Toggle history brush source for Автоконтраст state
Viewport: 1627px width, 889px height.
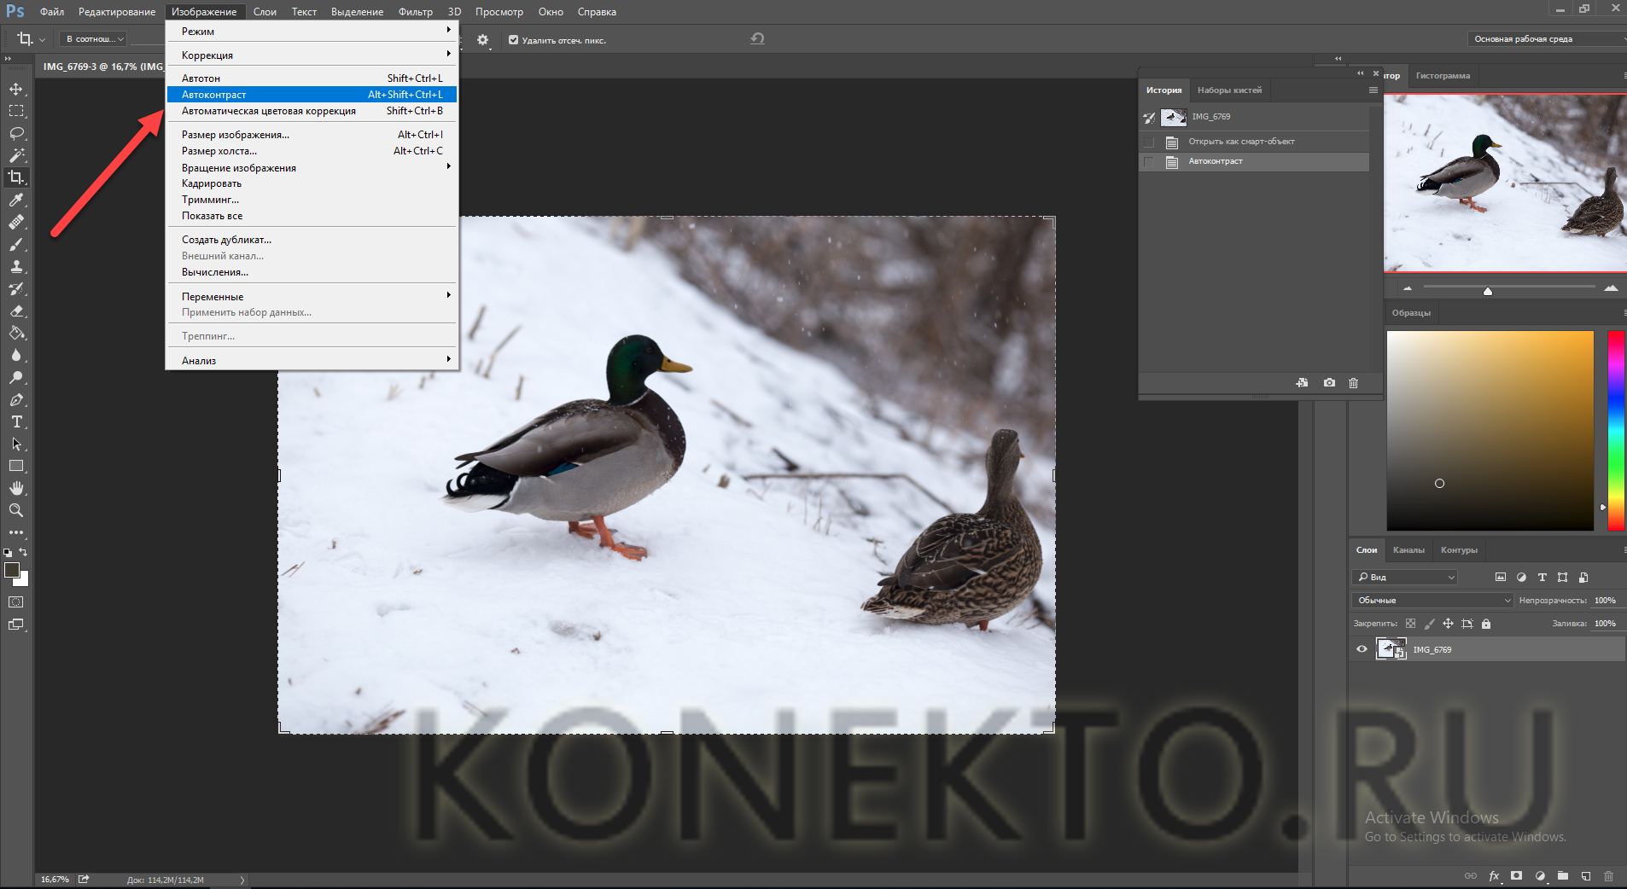(1149, 161)
